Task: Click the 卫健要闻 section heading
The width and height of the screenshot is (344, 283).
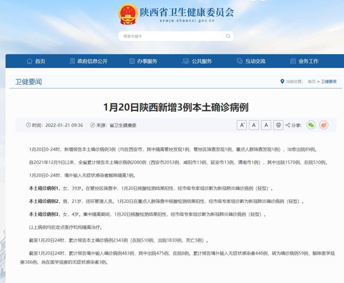Action: tap(29, 82)
